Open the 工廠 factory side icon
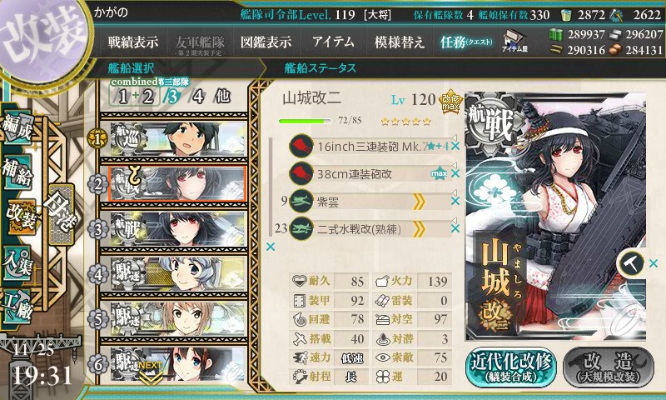Screen dimensions: 666x400 point(17,307)
